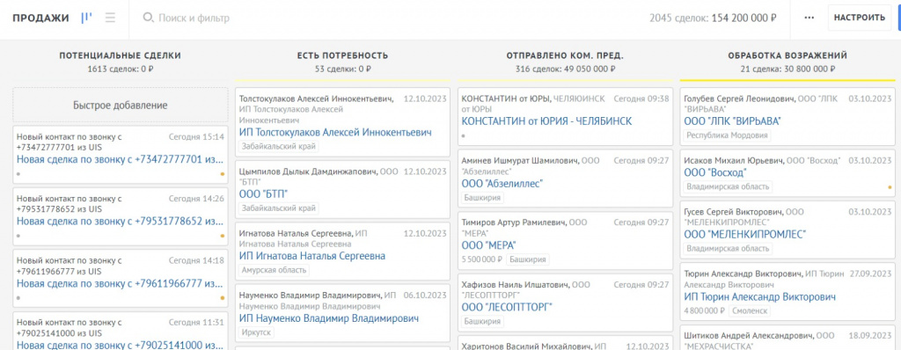The width and height of the screenshot is (901, 350).
Task: Click contact Гусев Сергей Викторович
Action: point(733,212)
